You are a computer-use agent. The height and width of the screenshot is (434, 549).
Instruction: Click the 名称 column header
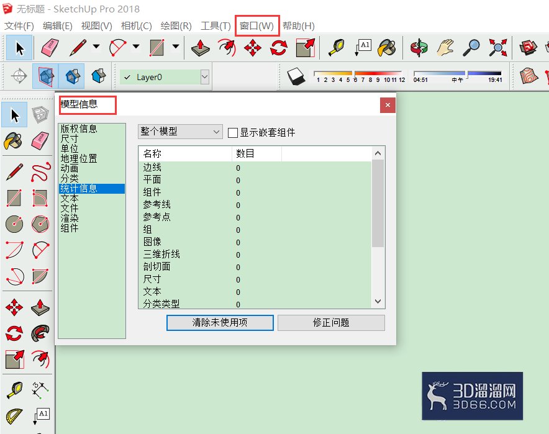pos(185,153)
